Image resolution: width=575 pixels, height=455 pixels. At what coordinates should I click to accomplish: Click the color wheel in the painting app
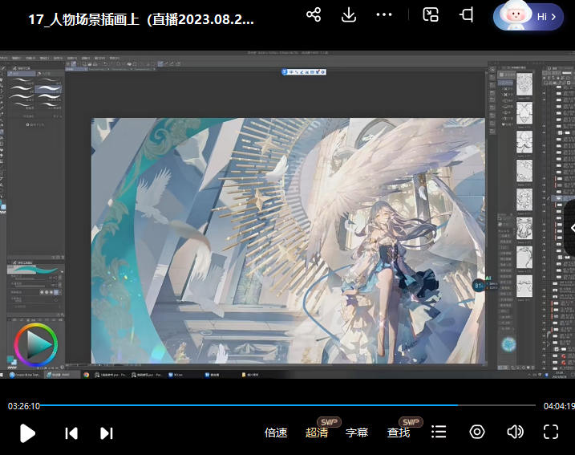35,344
